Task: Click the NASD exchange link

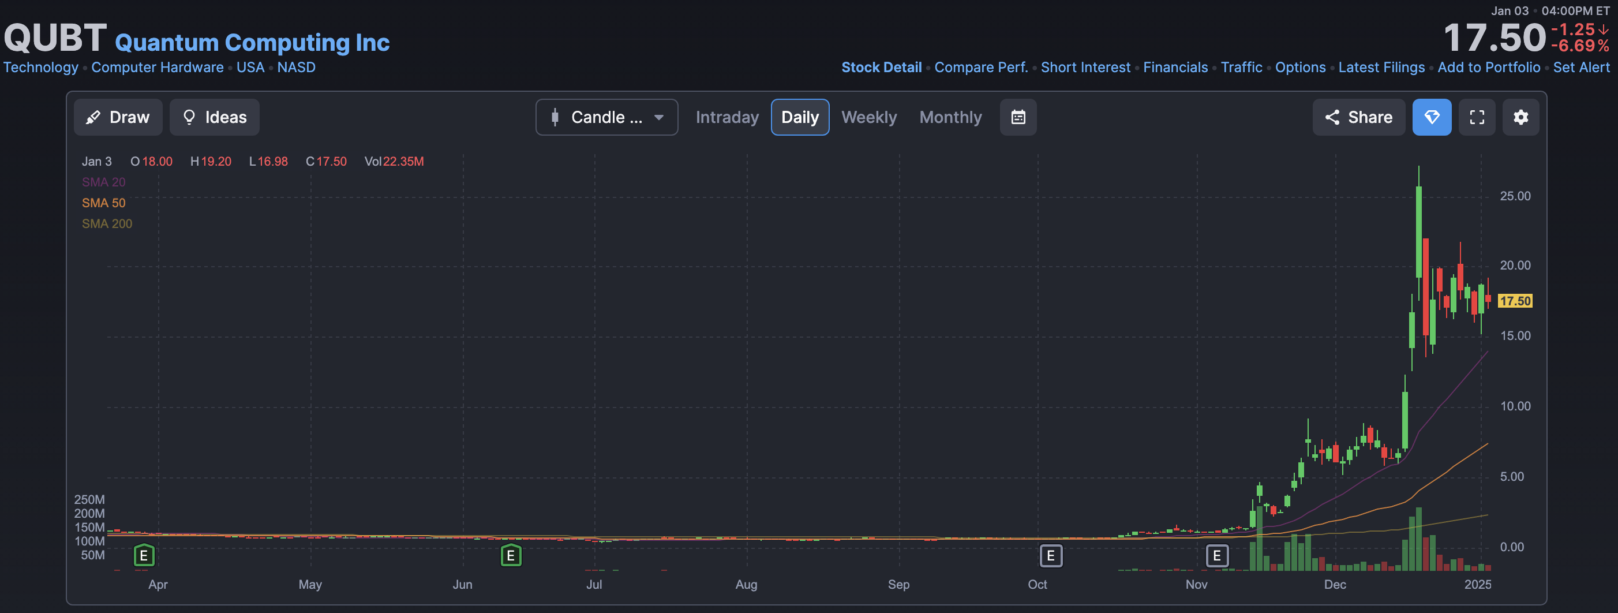Action: (x=297, y=67)
